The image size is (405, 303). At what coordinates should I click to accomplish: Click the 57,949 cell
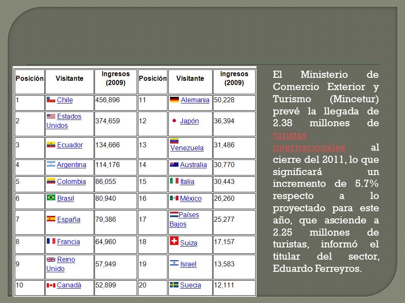click(116, 267)
